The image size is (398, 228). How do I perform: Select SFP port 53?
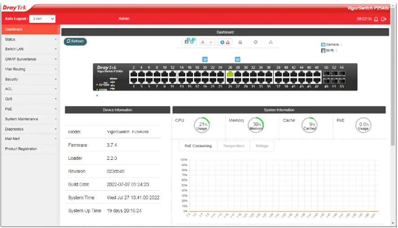coord(342,81)
